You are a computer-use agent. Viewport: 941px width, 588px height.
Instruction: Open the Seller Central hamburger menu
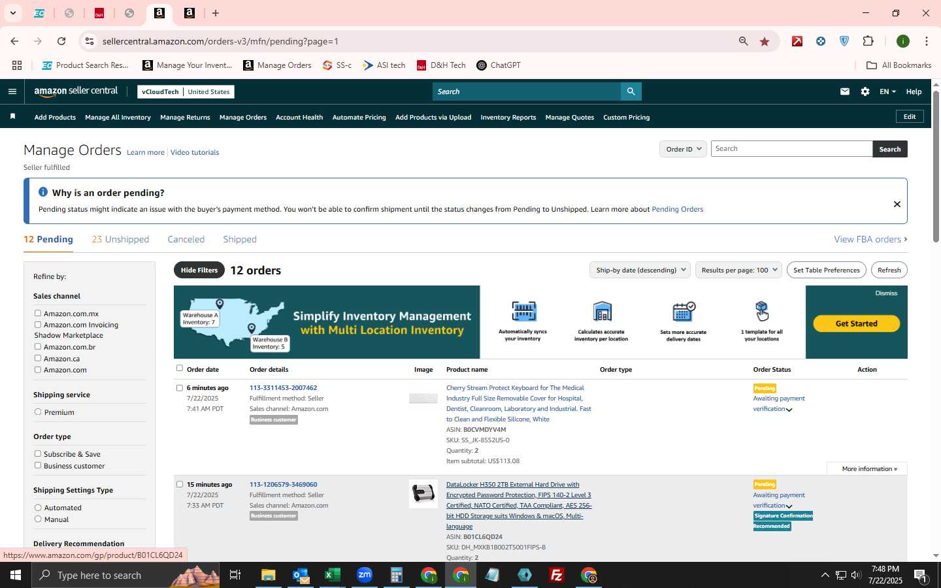point(12,91)
